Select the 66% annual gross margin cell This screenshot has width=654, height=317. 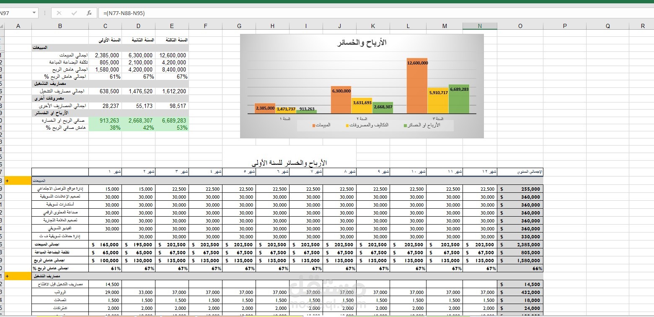point(520,268)
